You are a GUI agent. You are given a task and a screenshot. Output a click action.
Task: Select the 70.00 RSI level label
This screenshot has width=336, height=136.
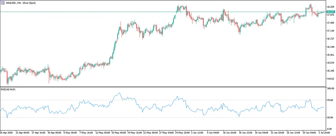(x=330, y=100)
